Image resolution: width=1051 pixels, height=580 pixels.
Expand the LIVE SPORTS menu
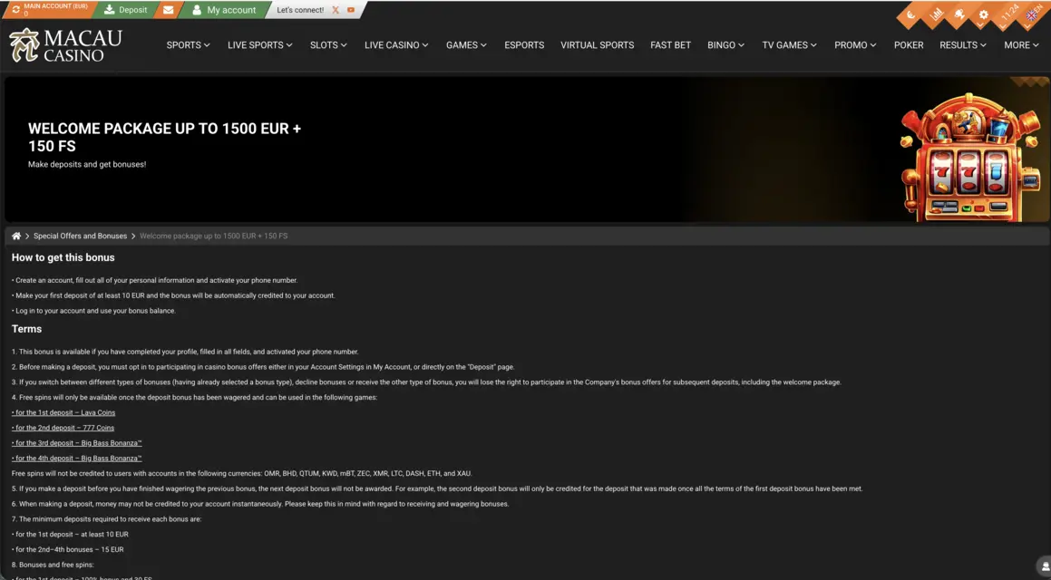[259, 45]
